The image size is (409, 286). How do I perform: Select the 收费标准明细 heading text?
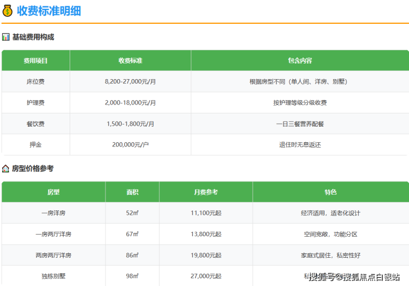tap(49, 11)
